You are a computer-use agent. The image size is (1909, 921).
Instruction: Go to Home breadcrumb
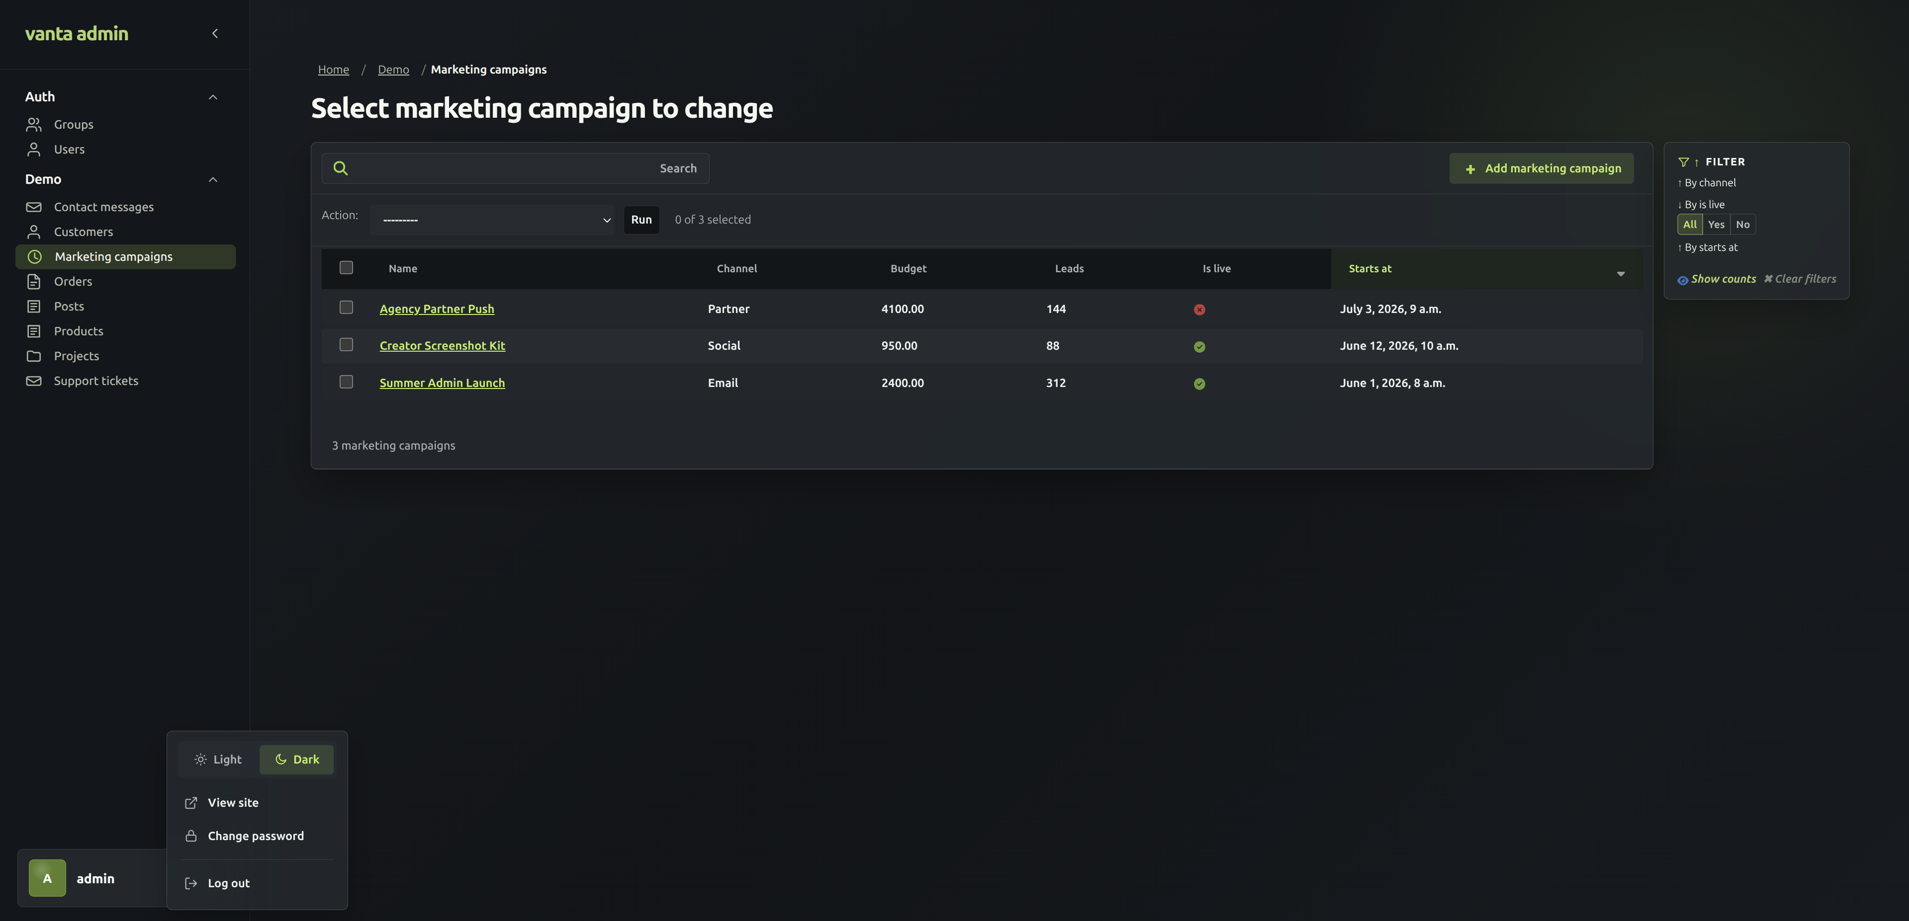click(x=334, y=70)
